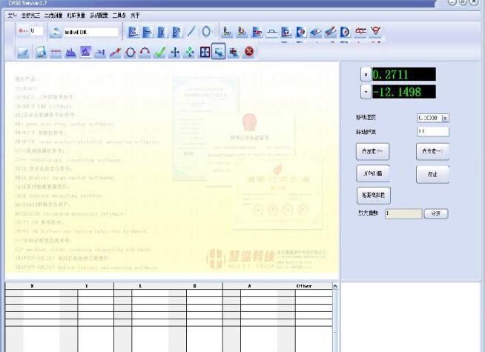This screenshot has height=352, width=485.
Task: Select the arc measurement tool icon
Action: tap(145, 52)
